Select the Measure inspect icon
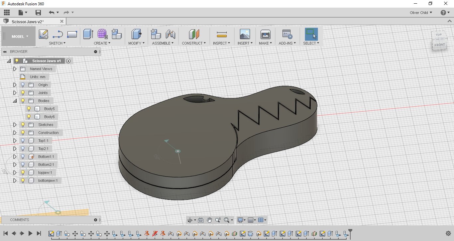 click(x=222, y=34)
